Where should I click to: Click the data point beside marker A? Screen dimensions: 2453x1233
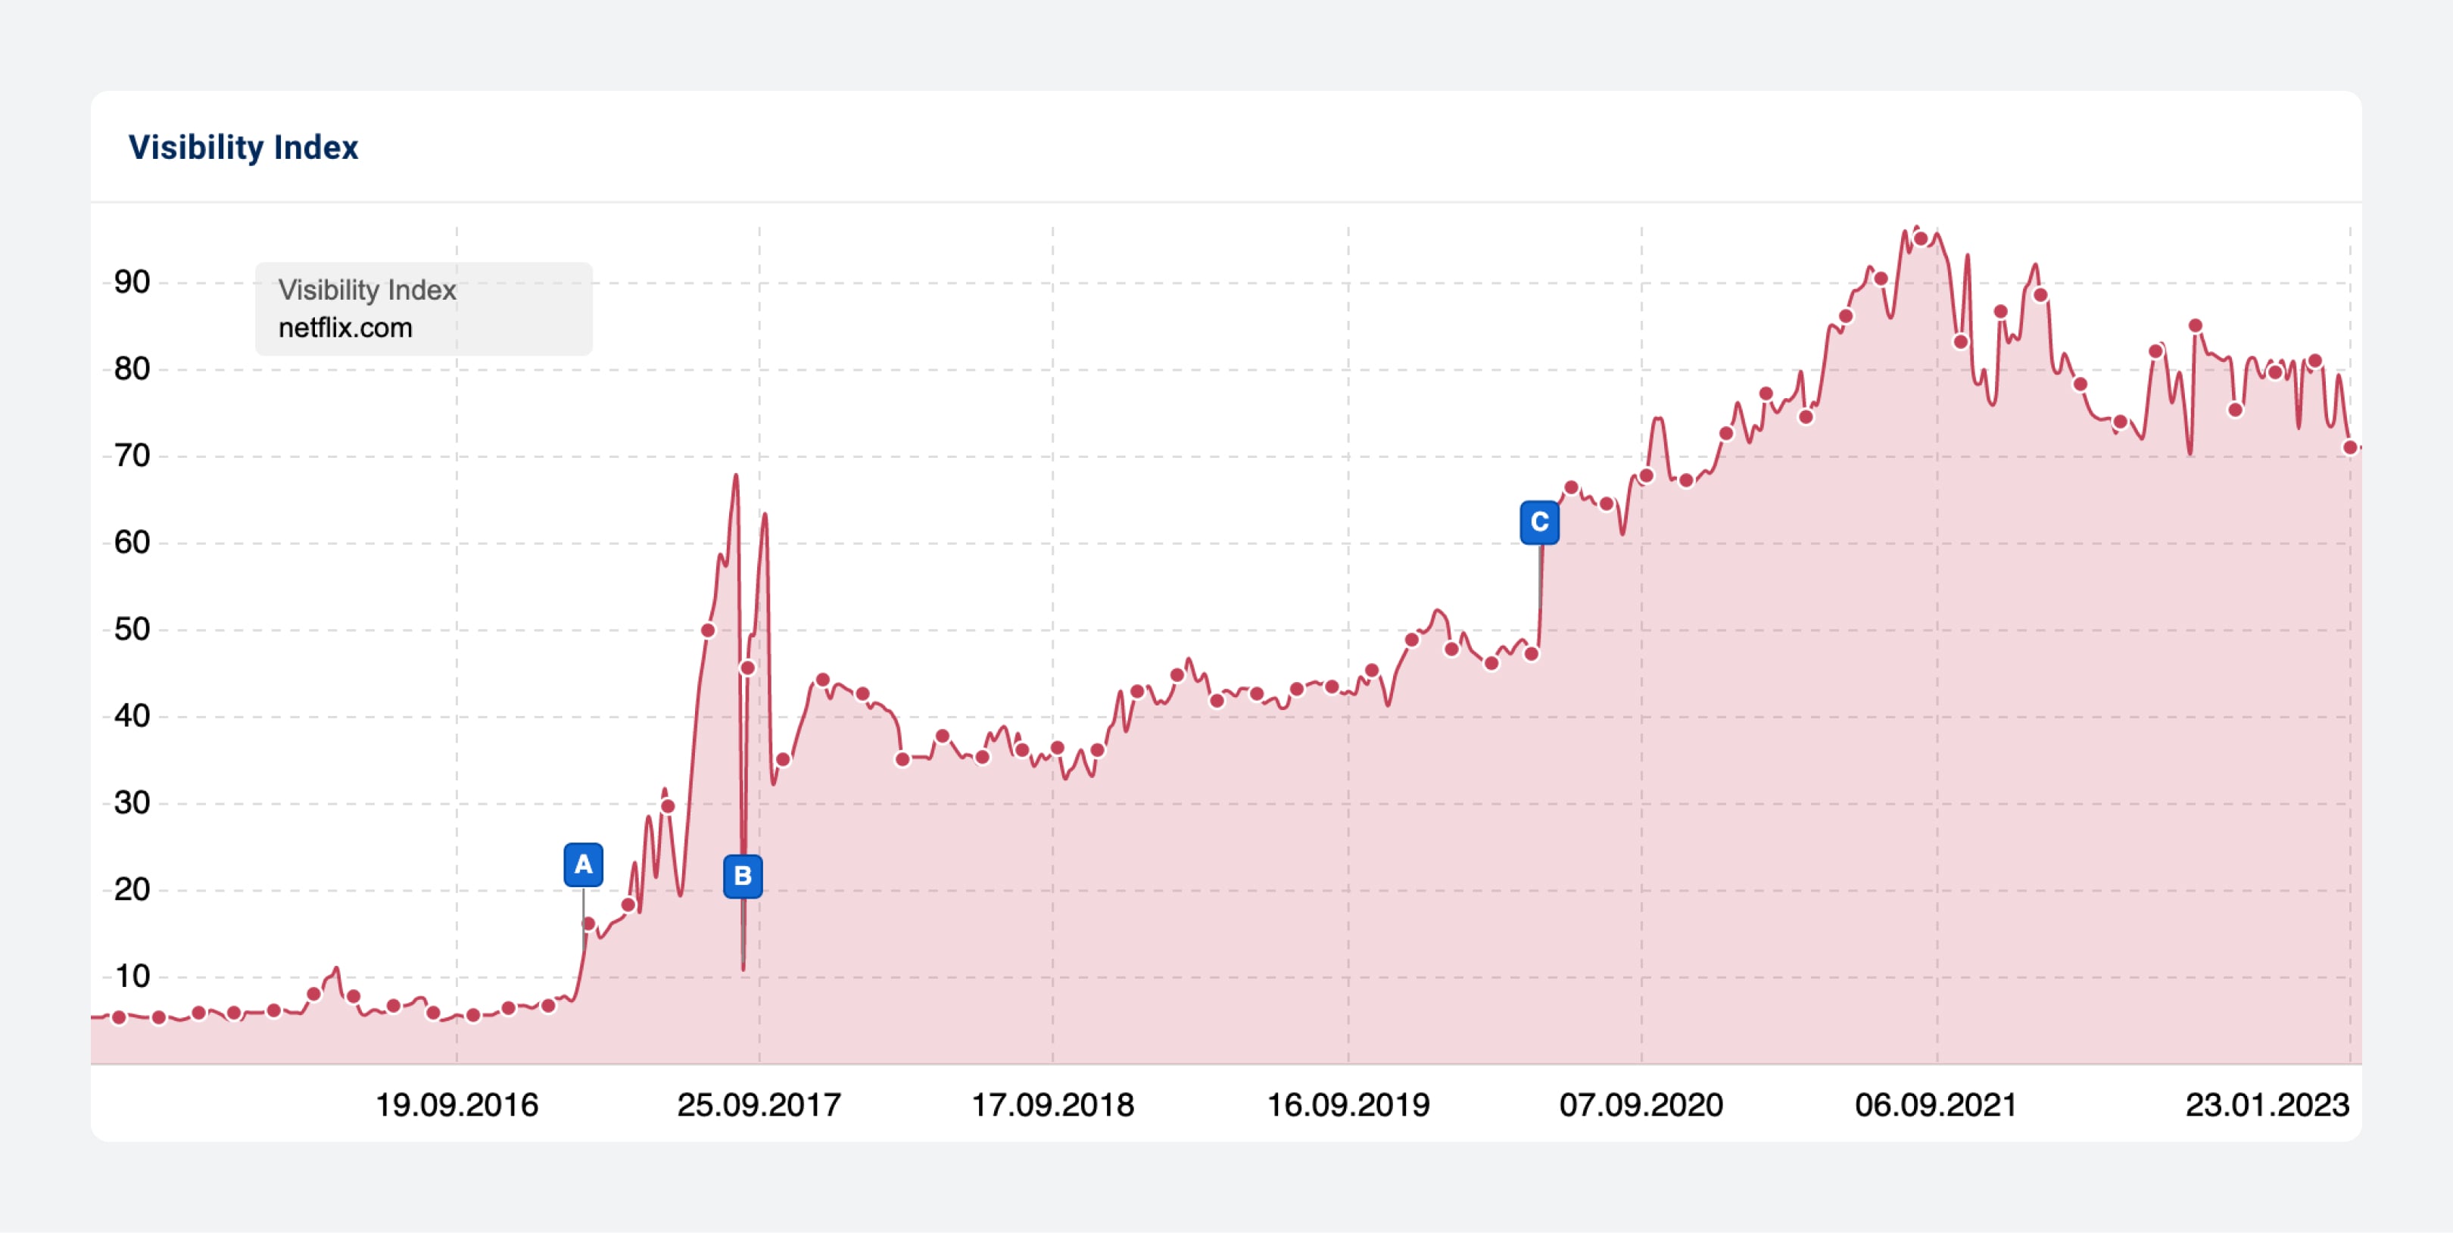(588, 923)
